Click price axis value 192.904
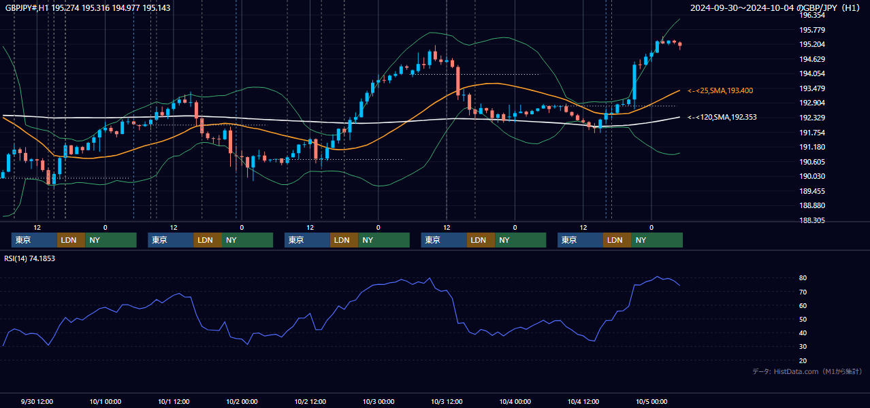 812,103
